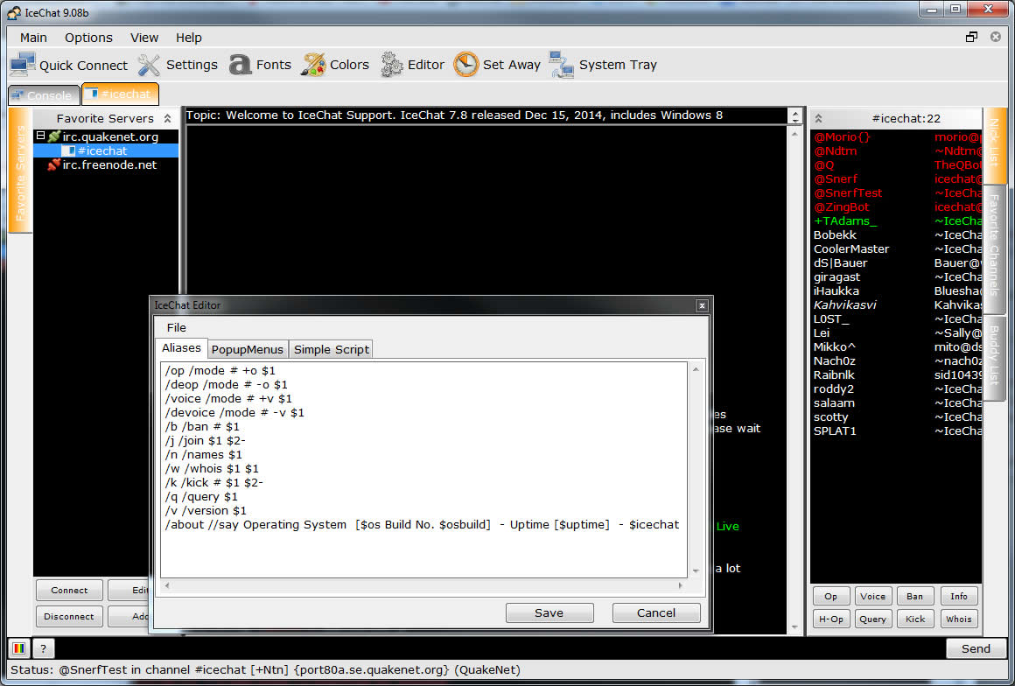This screenshot has height=686, width=1015.
Task: Select nick @Snerf in nick list
Action: [x=836, y=179]
